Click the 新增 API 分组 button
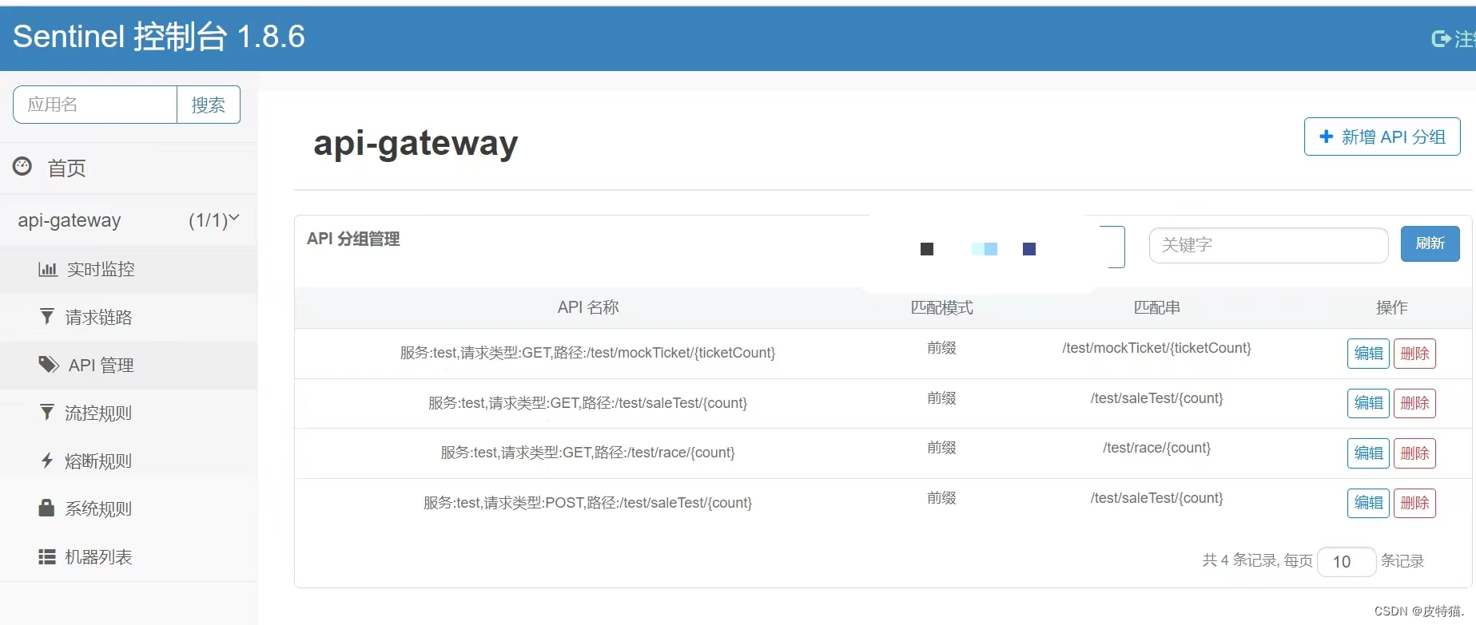The image size is (1476, 625). point(1382,136)
